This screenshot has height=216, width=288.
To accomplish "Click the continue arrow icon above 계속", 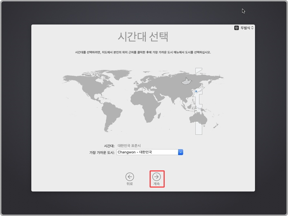I will pos(157,177).
